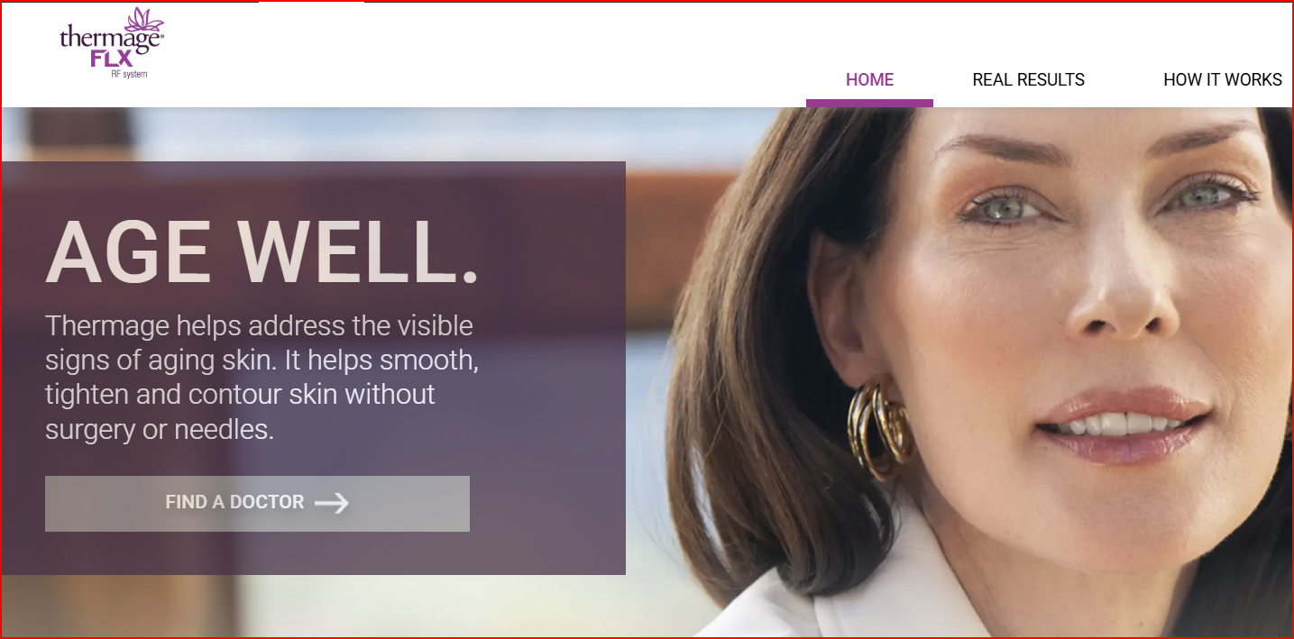This screenshot has width=1294, height=639.
Task: Click the woman's smiling lips
Action: pos(1123,425)
